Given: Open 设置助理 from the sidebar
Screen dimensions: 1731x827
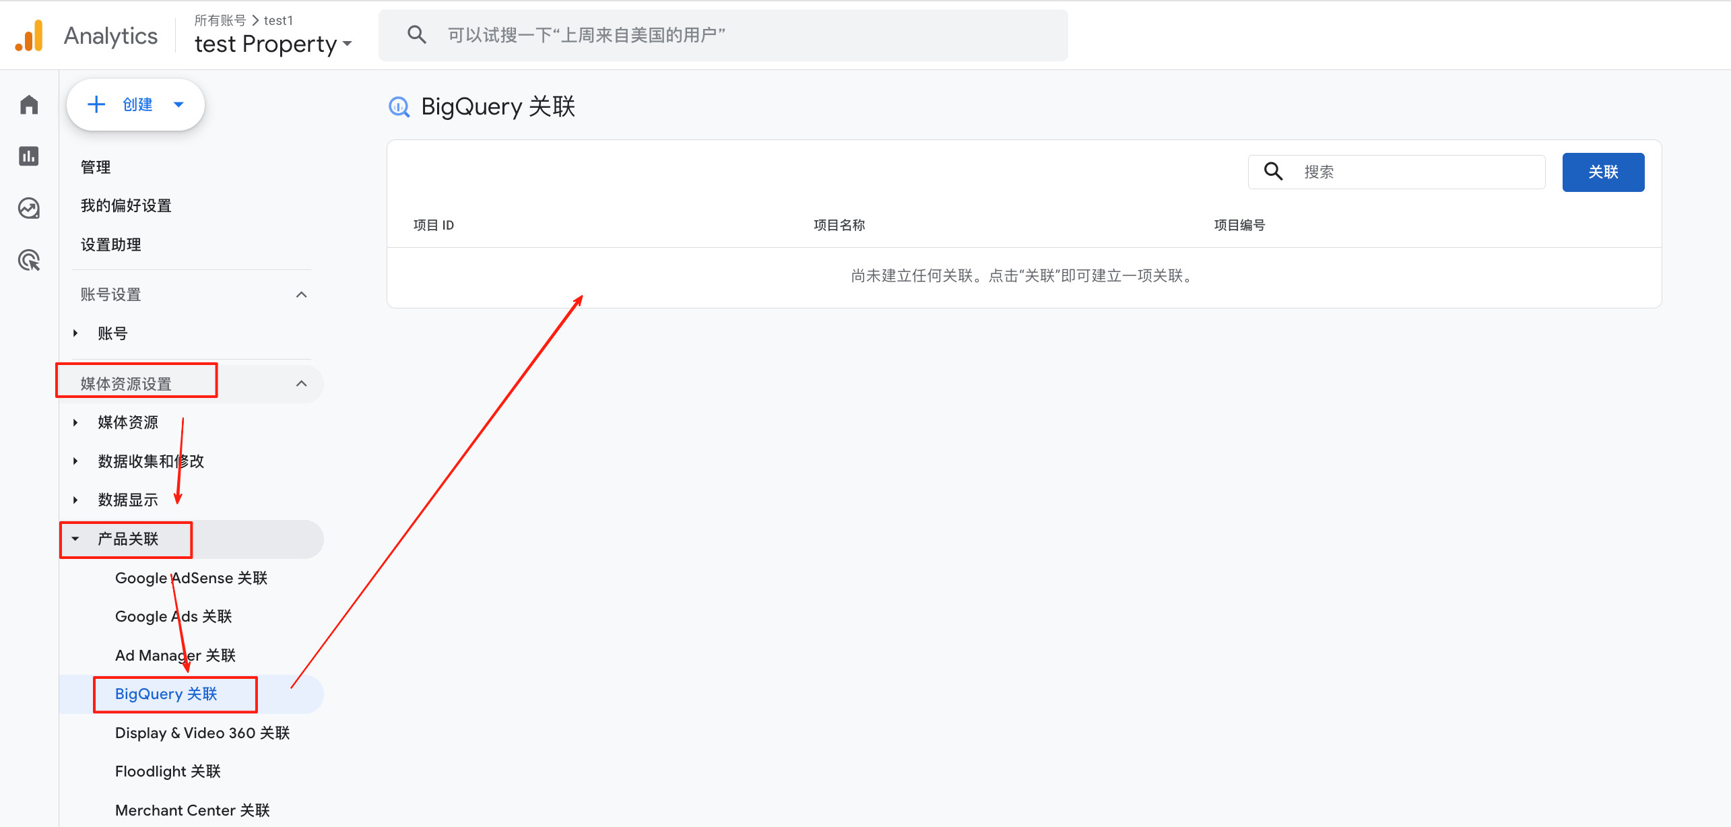Looking at the screenshot, I should click(x=110, y=244).
